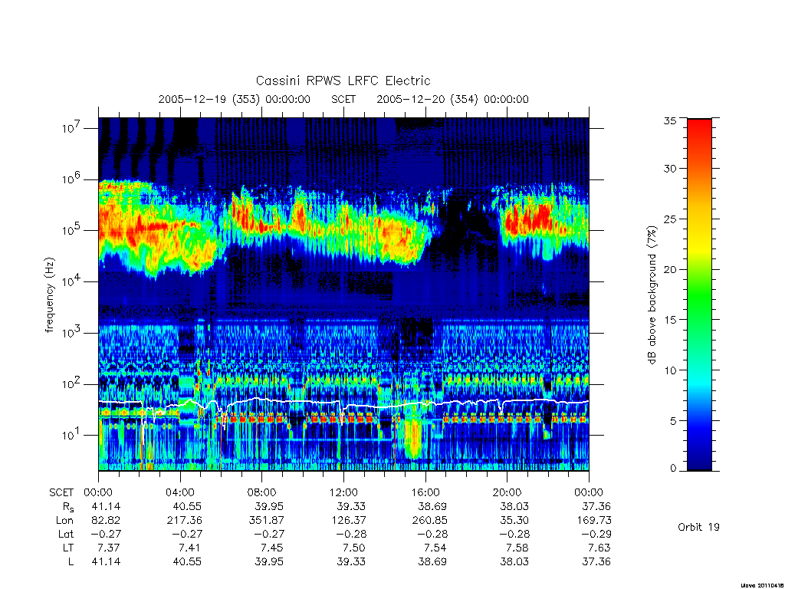Click the 16:00 SCET time label

point(425,492)
